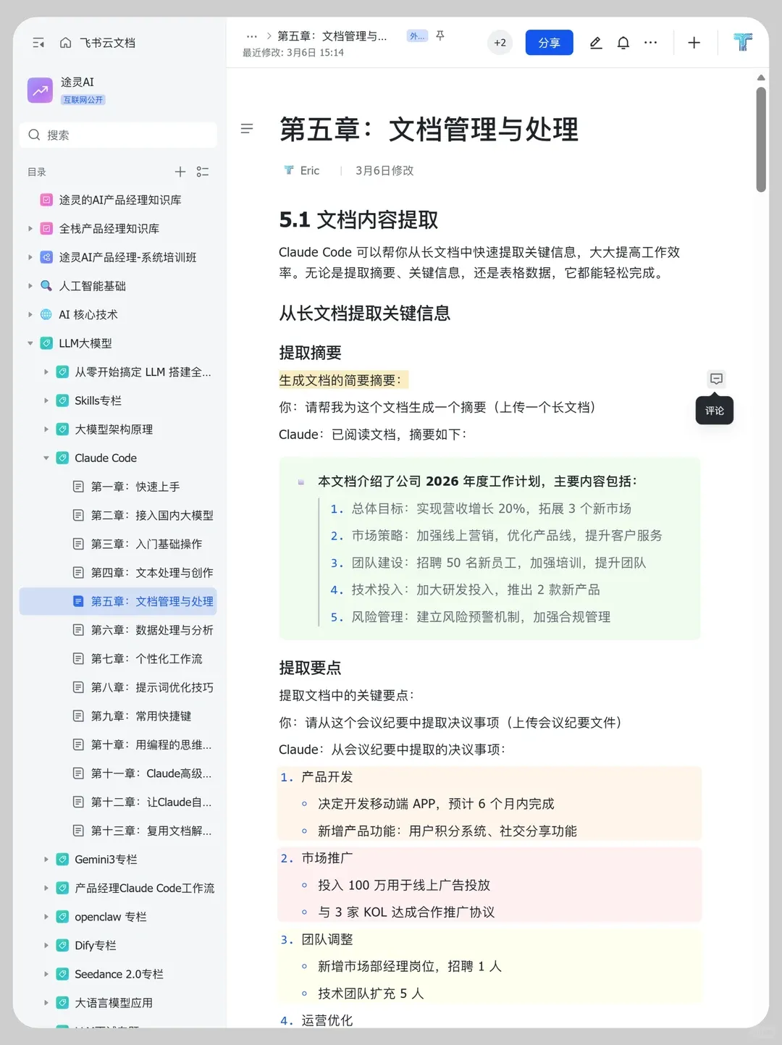Click the 分享 button
Screen dimensions: 782x1045
pyautogui.click(x=549, y=43)
